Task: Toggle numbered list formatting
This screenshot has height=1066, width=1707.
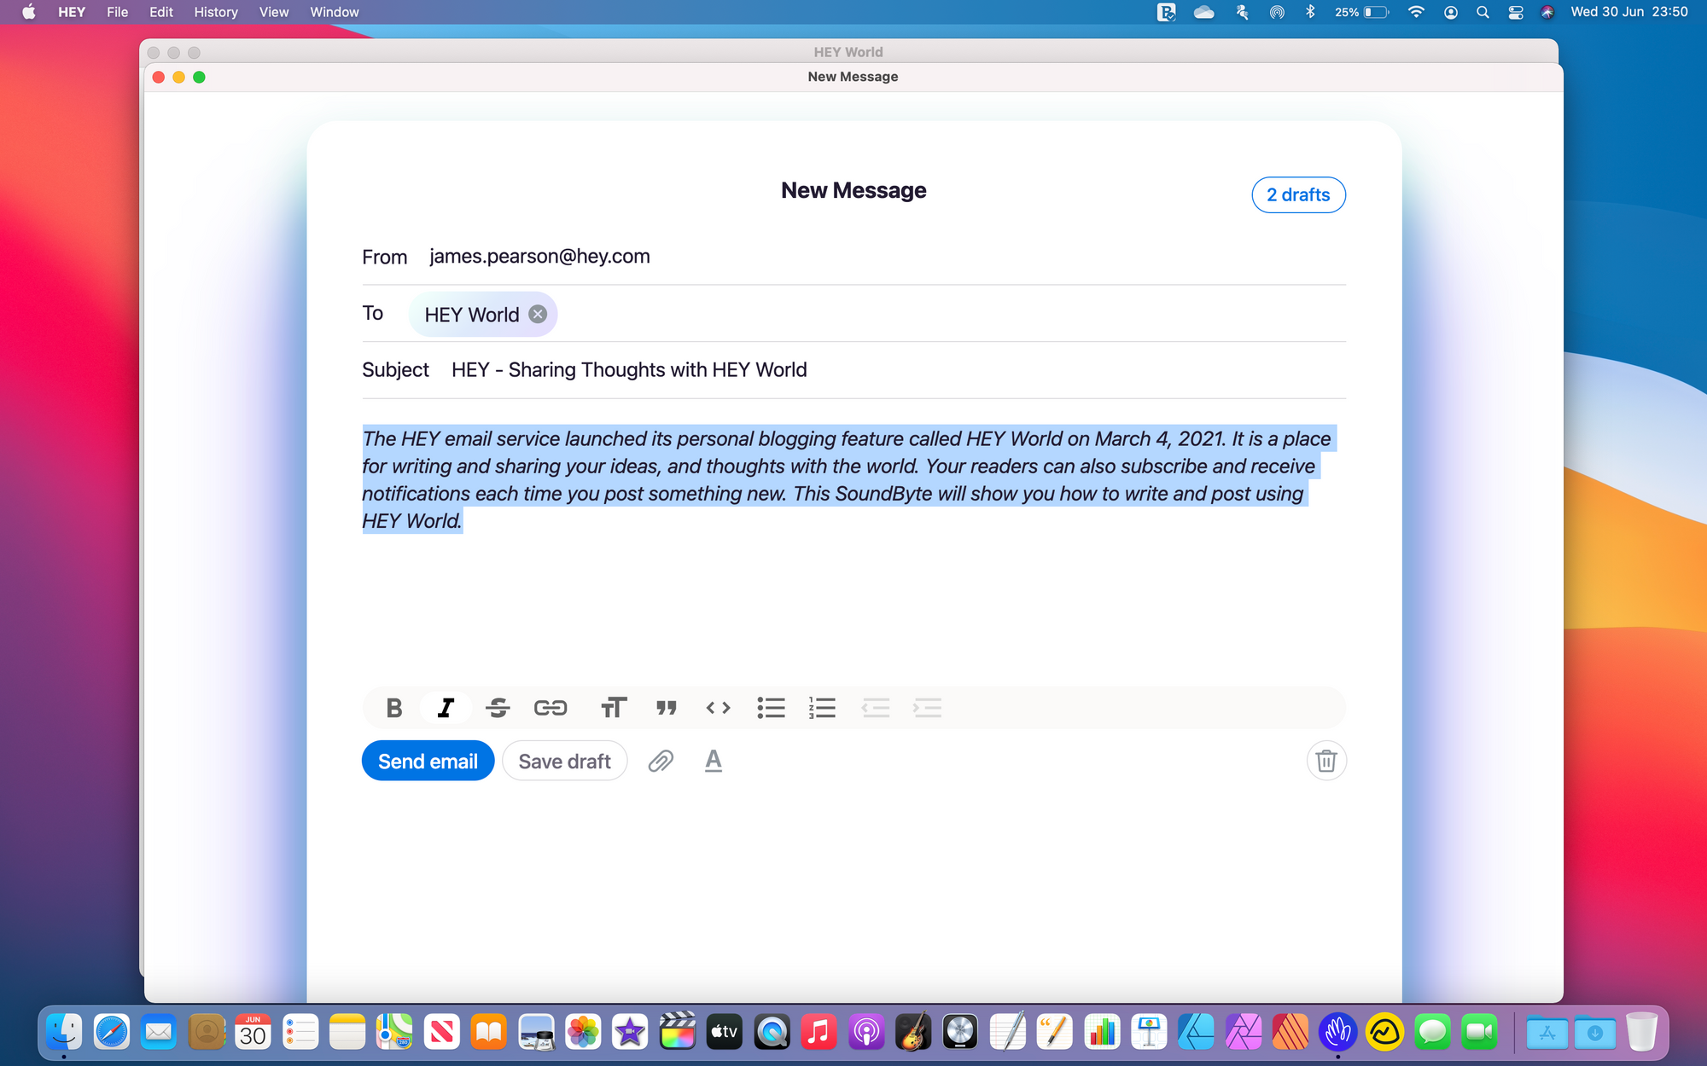Action: point(822,707)
